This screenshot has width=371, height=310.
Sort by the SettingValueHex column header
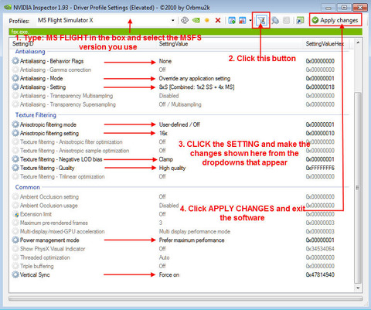point(325,44)
